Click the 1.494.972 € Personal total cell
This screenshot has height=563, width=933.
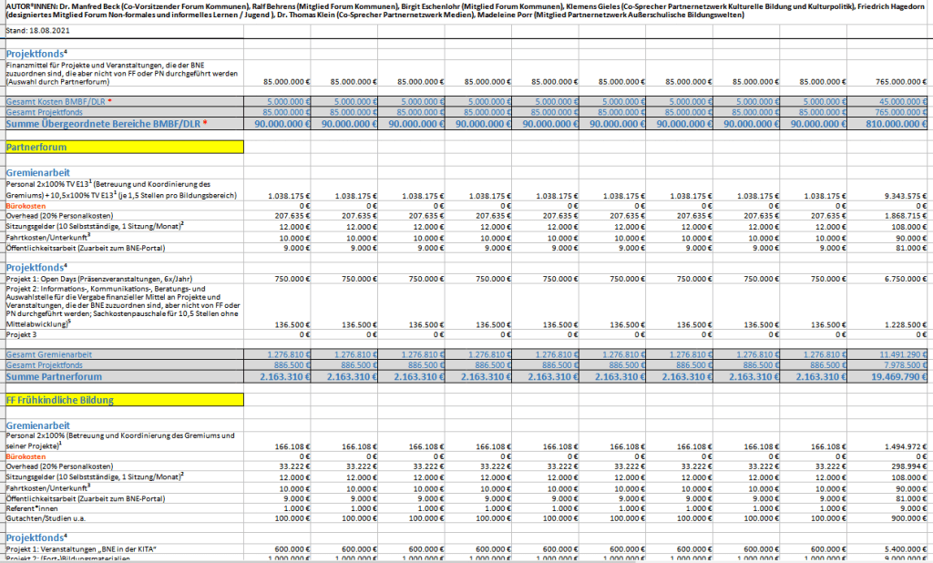[x=902, y=447]
